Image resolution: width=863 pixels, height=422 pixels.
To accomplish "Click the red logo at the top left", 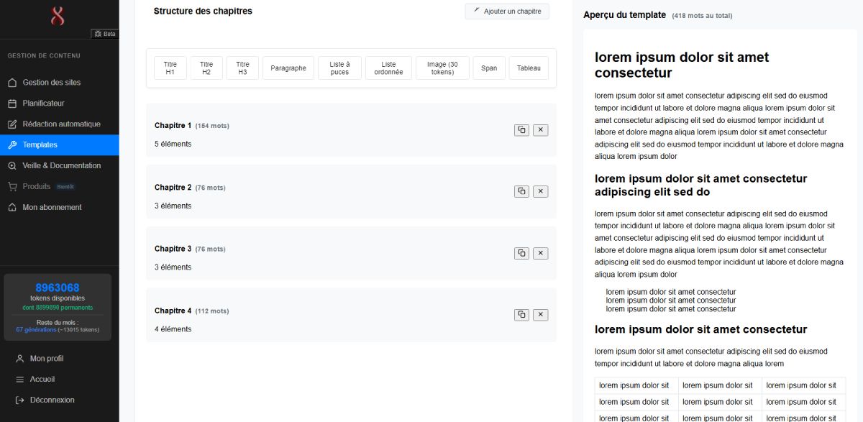I will (x=58, y=14).
